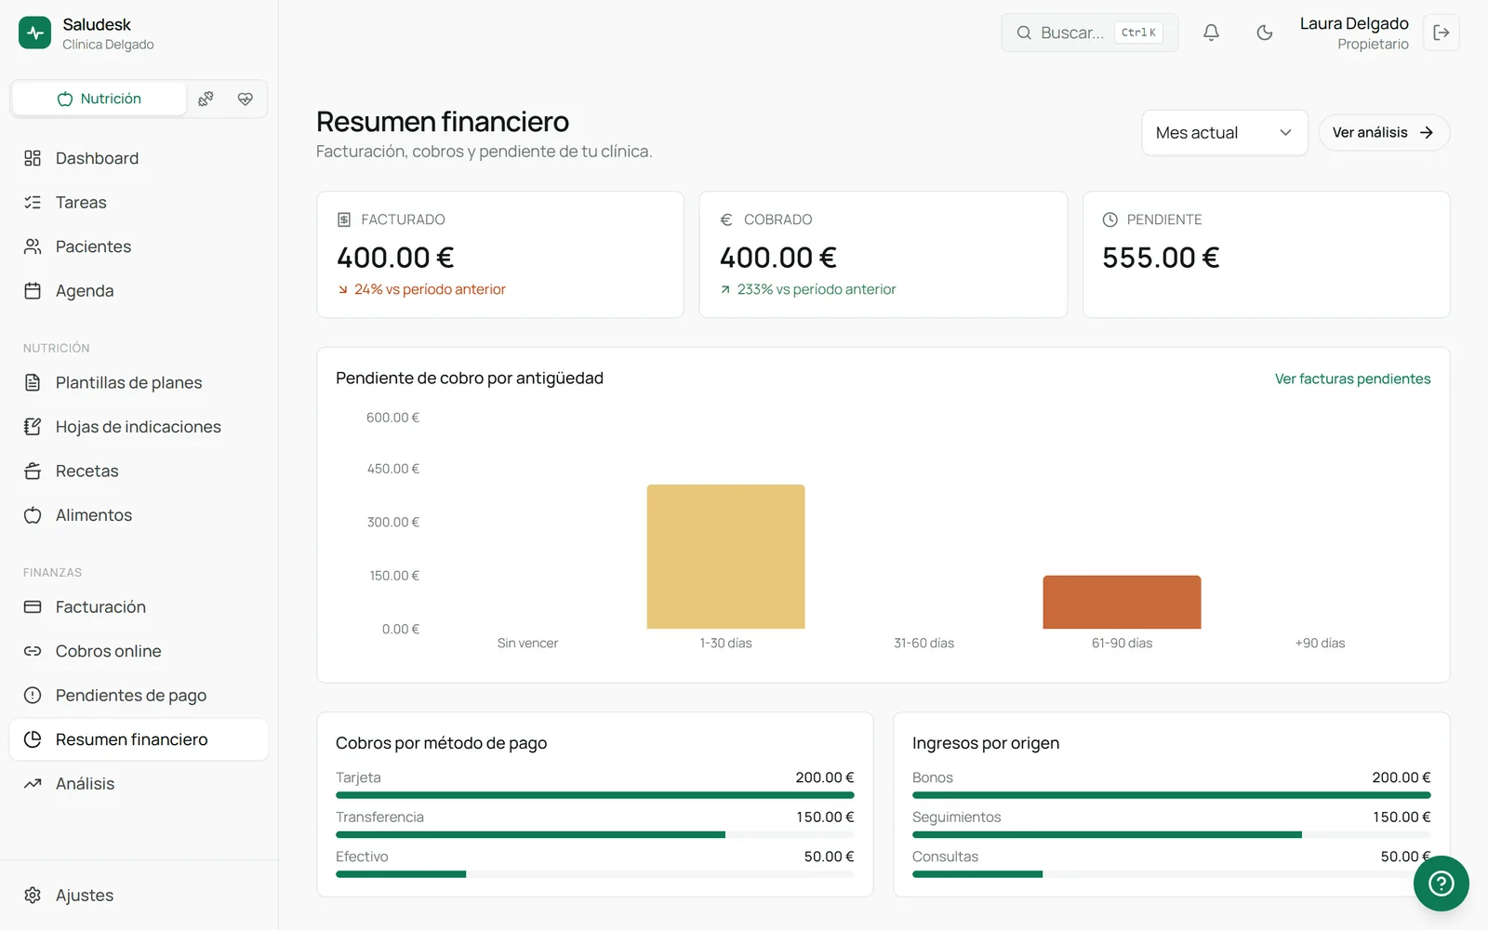1488x930 pixels.
Task: Click the 24% vs período anterior text
Action: coord(430,289)
